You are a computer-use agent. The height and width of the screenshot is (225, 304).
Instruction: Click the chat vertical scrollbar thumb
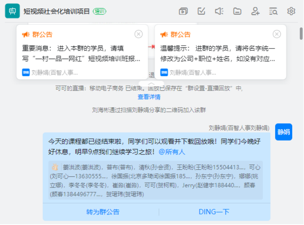point(301,33)
